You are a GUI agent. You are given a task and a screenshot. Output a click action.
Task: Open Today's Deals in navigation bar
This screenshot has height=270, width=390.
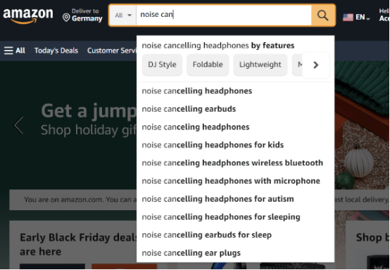[x=56, y=51]
